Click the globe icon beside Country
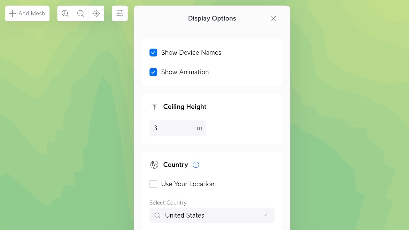409x230 pixels. tap(154, 165)
